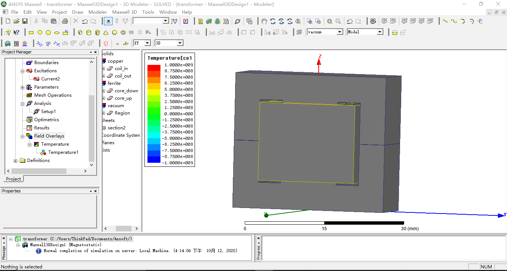Click the Zoom In magnifier icon

pyautogui.click(x=309, y=21)
